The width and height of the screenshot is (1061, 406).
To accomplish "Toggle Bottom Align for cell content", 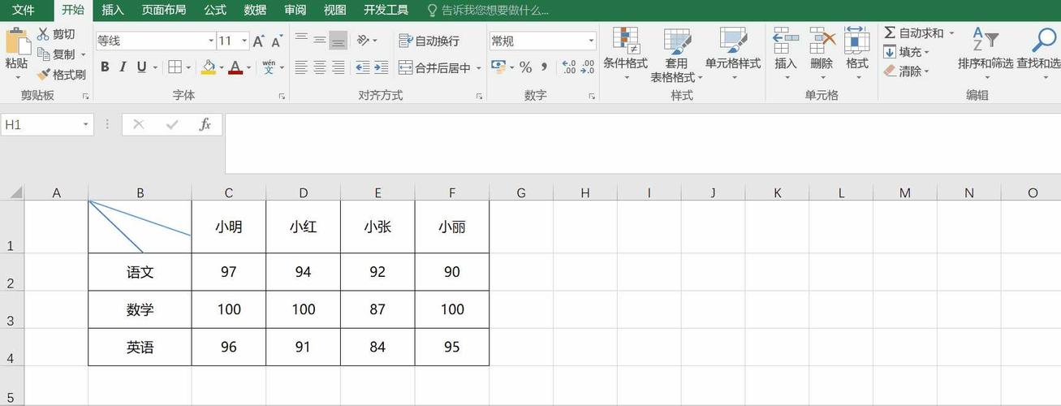I will click(x=339, y=40).
